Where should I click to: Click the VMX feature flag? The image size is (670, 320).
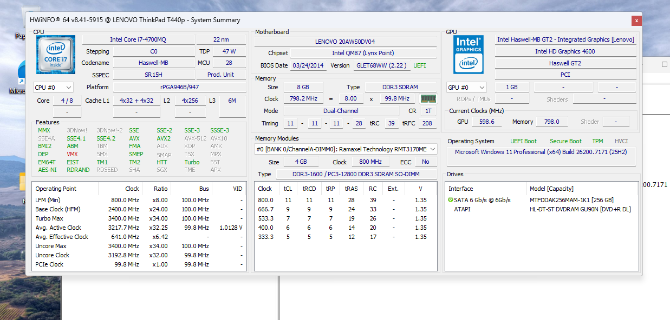point(72,154)
